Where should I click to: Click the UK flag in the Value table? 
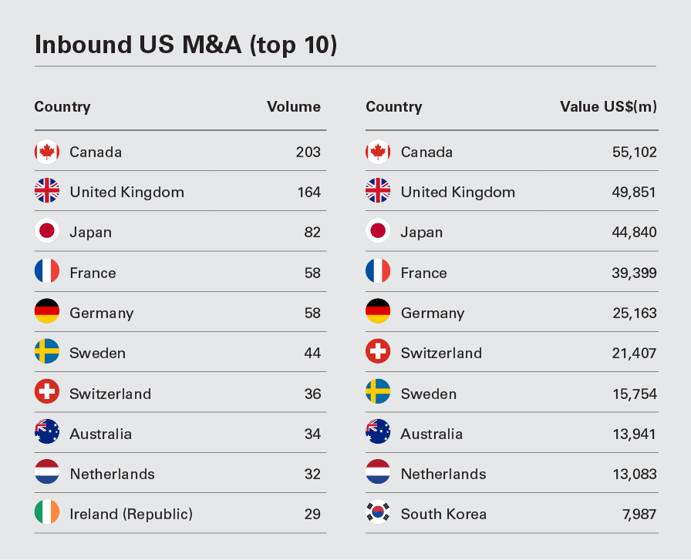coord(378,192)
